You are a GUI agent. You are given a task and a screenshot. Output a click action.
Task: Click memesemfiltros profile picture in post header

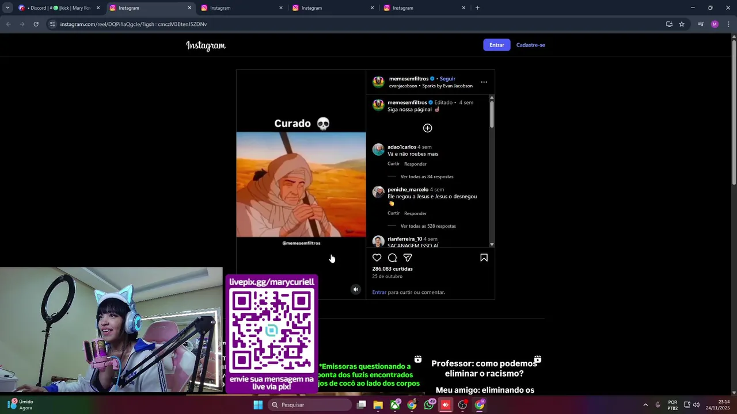point(378,82)
